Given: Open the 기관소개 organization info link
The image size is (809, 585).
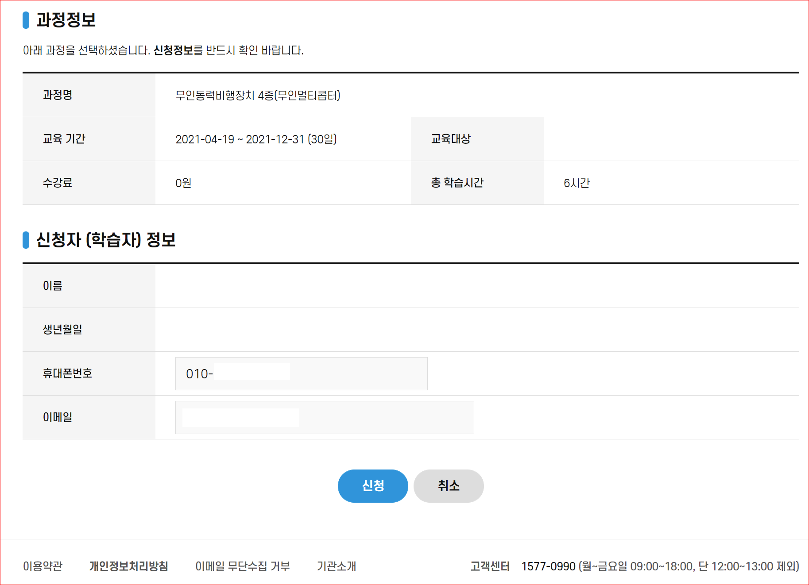Looking at the screenshot, I should (x=337, y=566).
